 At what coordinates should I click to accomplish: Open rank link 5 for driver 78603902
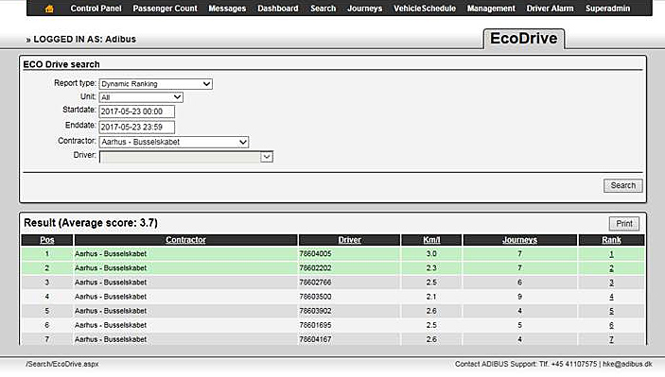click(611, 311)
